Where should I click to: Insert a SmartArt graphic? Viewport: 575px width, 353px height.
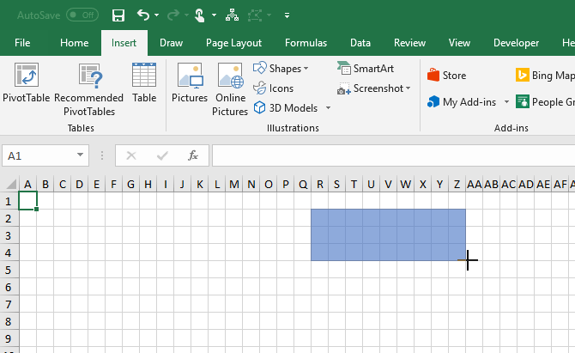point(366,69)
